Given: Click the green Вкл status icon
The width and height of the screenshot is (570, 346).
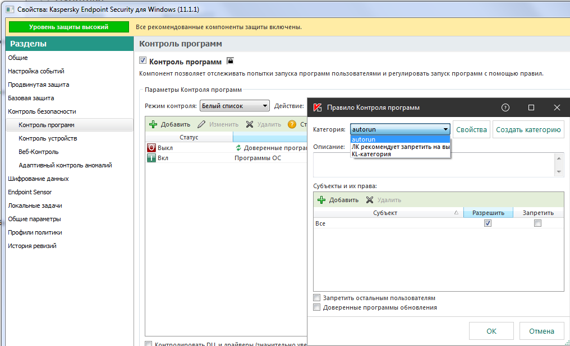Looking at the screenshot, I should pos(151,158).
